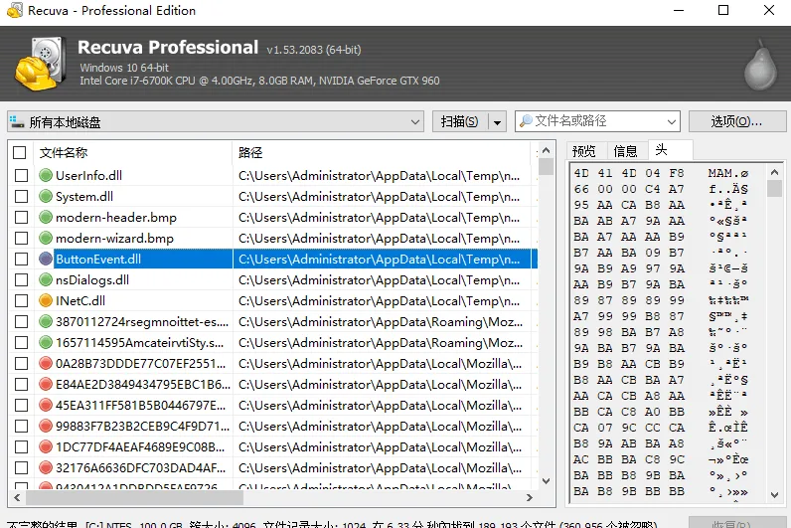
Task: Click the status dot beside 3870112724rsegmnoittet-es
Action: (x=46, y=321)
